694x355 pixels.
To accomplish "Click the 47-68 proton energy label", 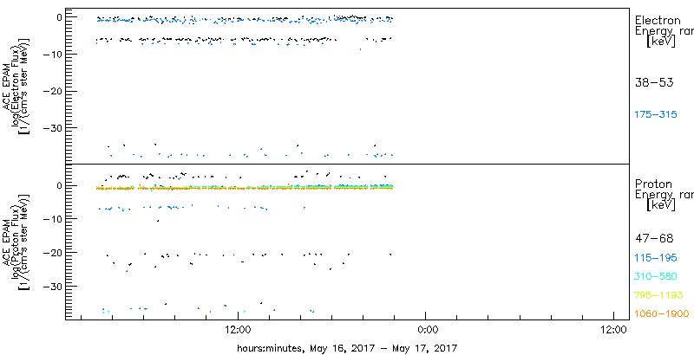I will tap(654, 239).
